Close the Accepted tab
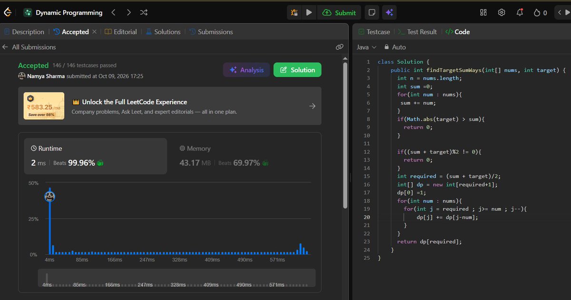 (x=94, y=32)
